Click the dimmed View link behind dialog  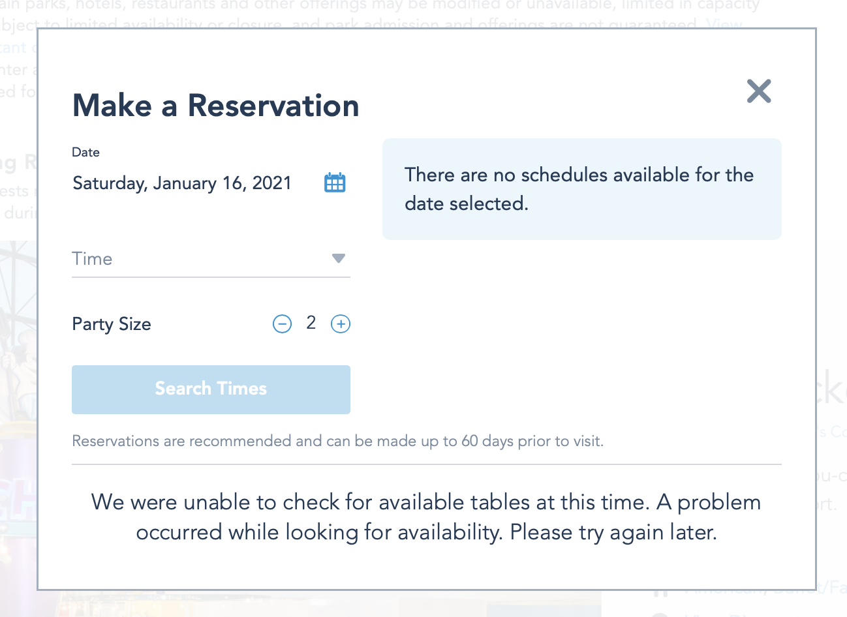724,24
